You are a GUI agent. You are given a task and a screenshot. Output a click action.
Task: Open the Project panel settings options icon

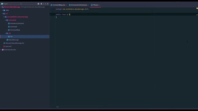[45, 4]
